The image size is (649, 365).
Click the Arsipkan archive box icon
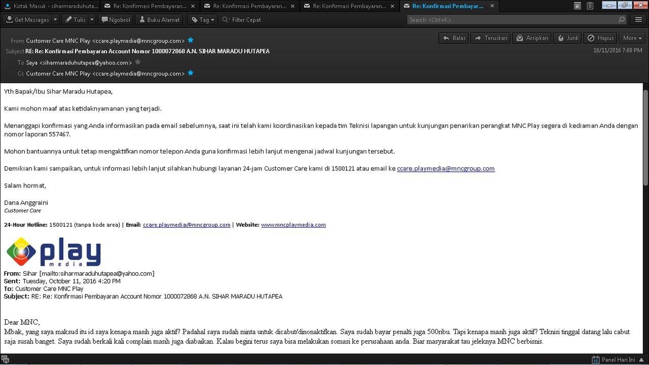point(520,38)
